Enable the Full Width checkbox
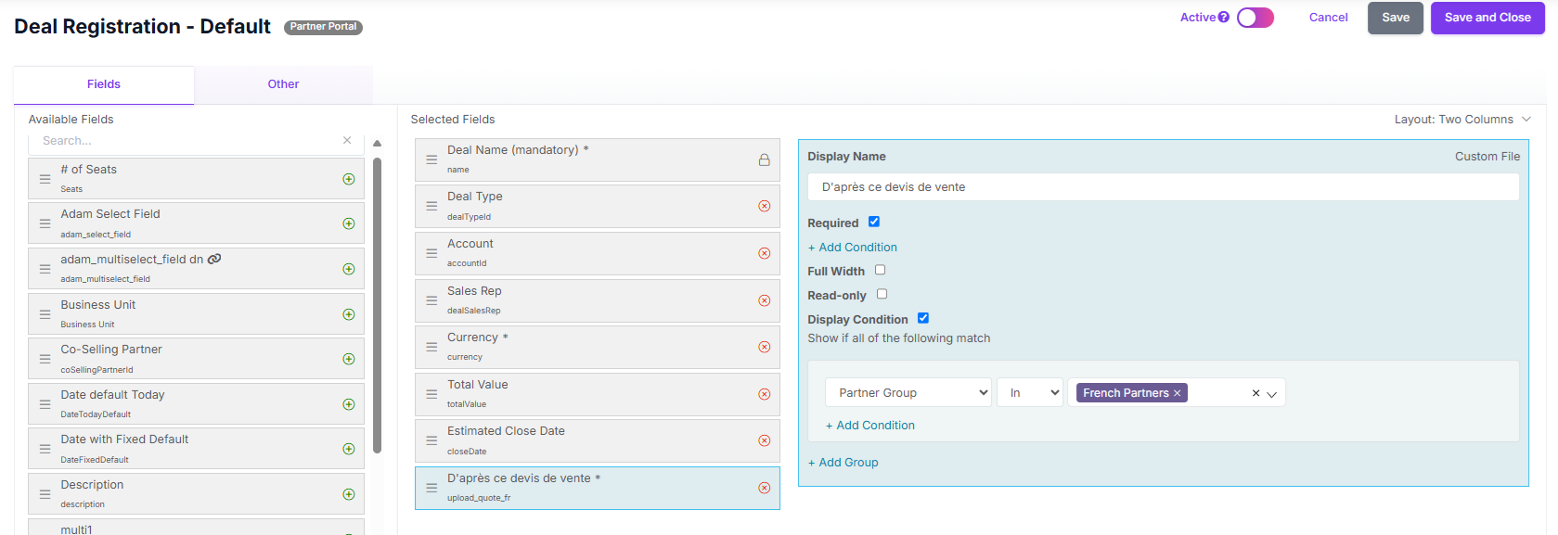This screenshot has height=535, width=1558. pyautogui.click(x=881, y=270)
